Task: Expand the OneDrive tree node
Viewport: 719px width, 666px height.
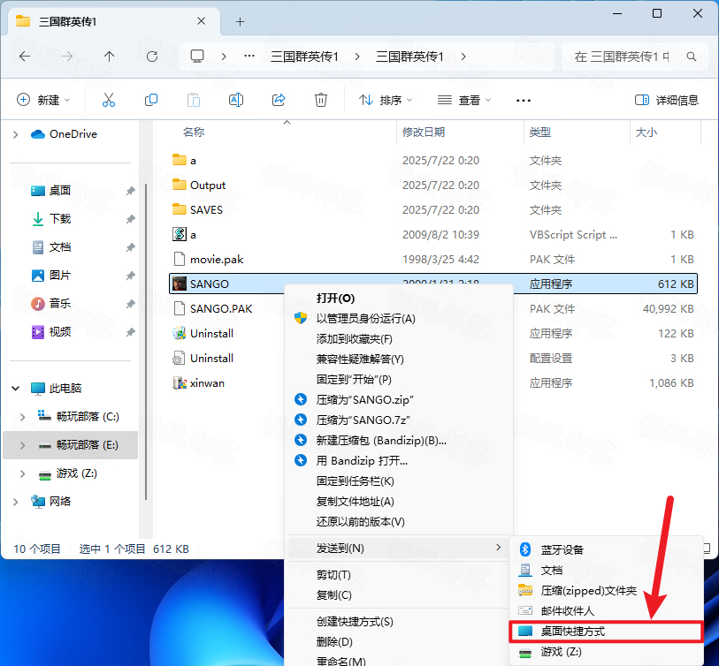Action: tap(16, 134)
